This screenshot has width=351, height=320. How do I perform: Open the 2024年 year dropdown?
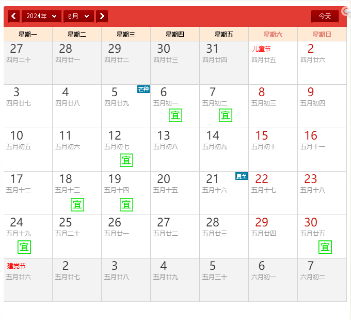[x=42, y=16]
